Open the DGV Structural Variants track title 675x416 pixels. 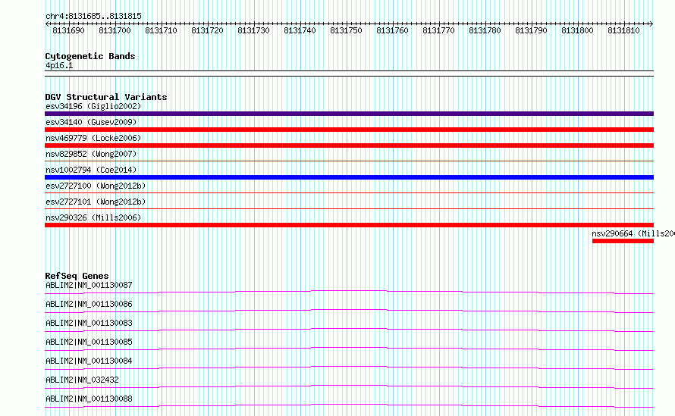106,97
